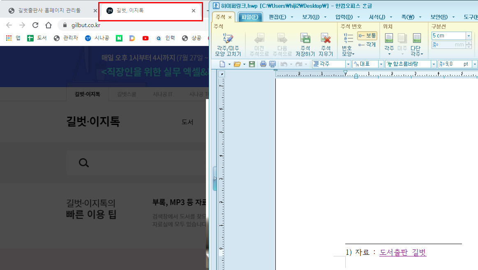Open the Naver N bookmark icon
Viewport: 478px width, 270px height.
[x=119, y=38]
